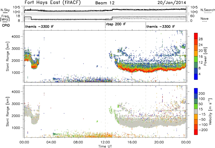Click second 'themis -3300 IF' label after 18:00
Screen dimensions: 215x148
(x=161, y=26)
